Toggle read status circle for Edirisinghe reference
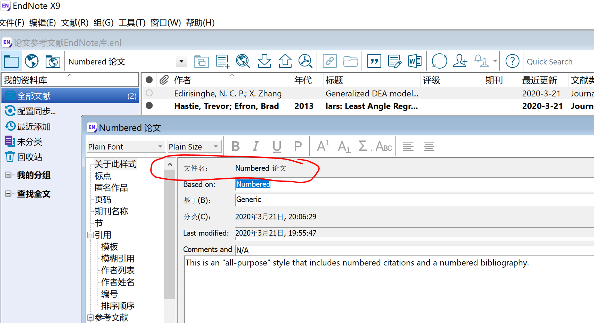This screenshot has width=594, height=323. 149,93
